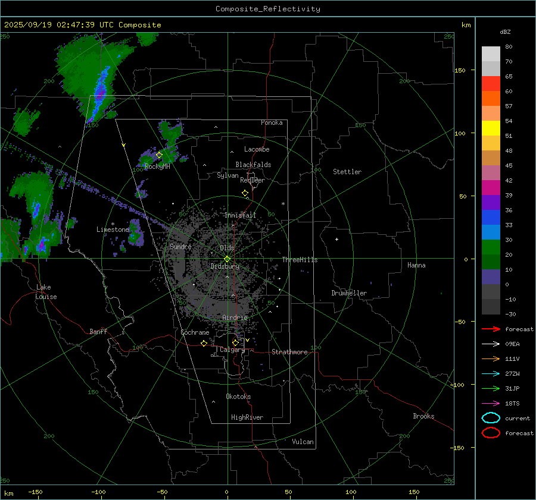
Task: Select the magenta 18TS arrow legend icon
Action: pos(491,403)
